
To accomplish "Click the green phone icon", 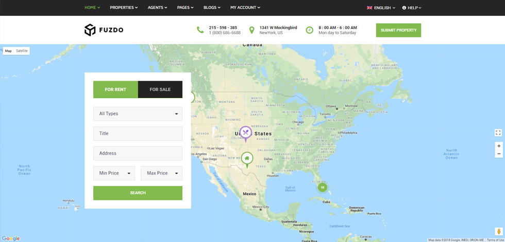I will [200, 30].
